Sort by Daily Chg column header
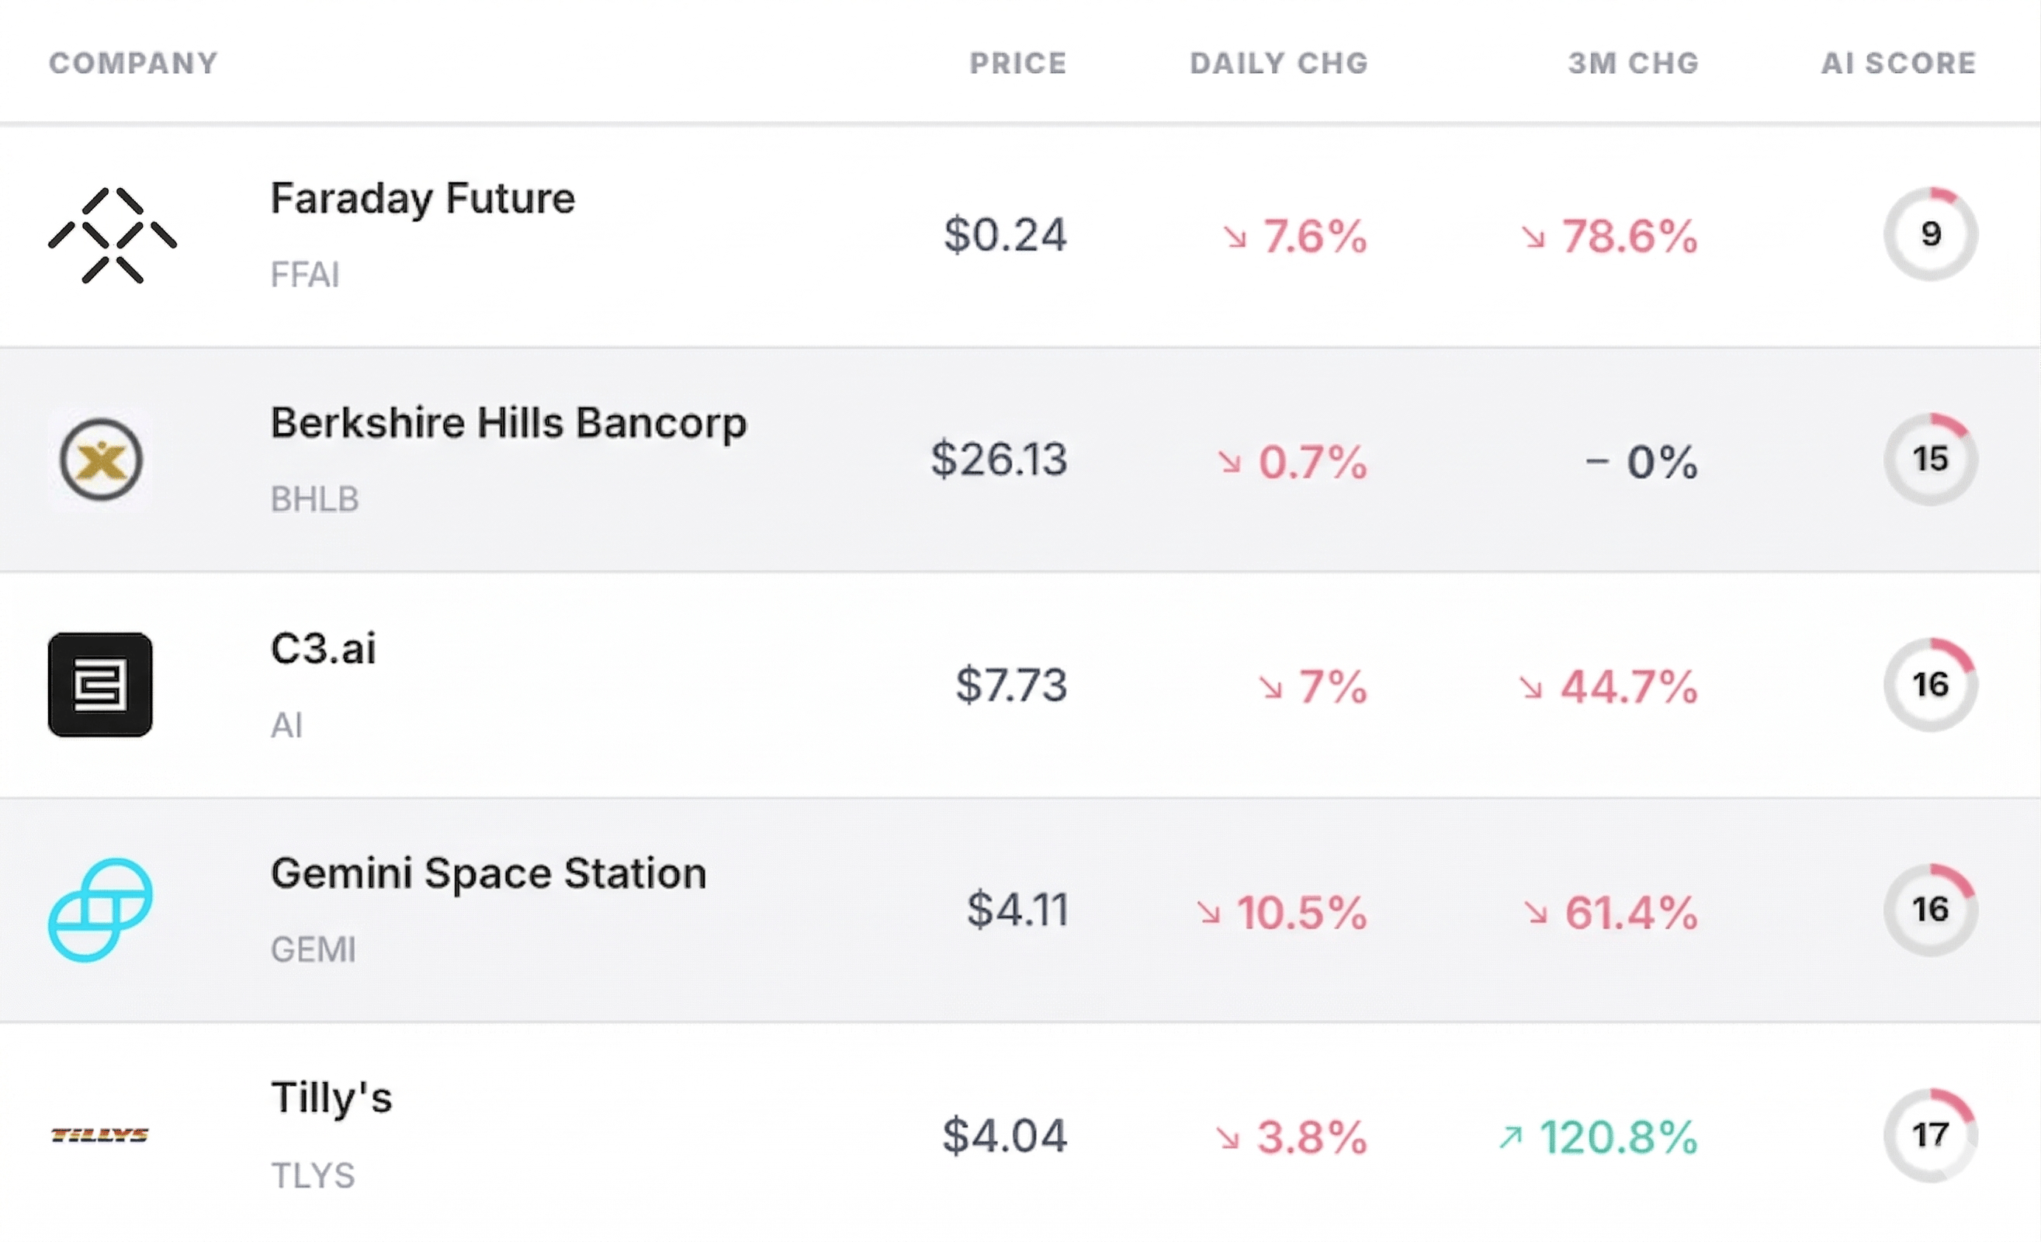This screenshot has height=1242, width=2041. [1279, 63]
